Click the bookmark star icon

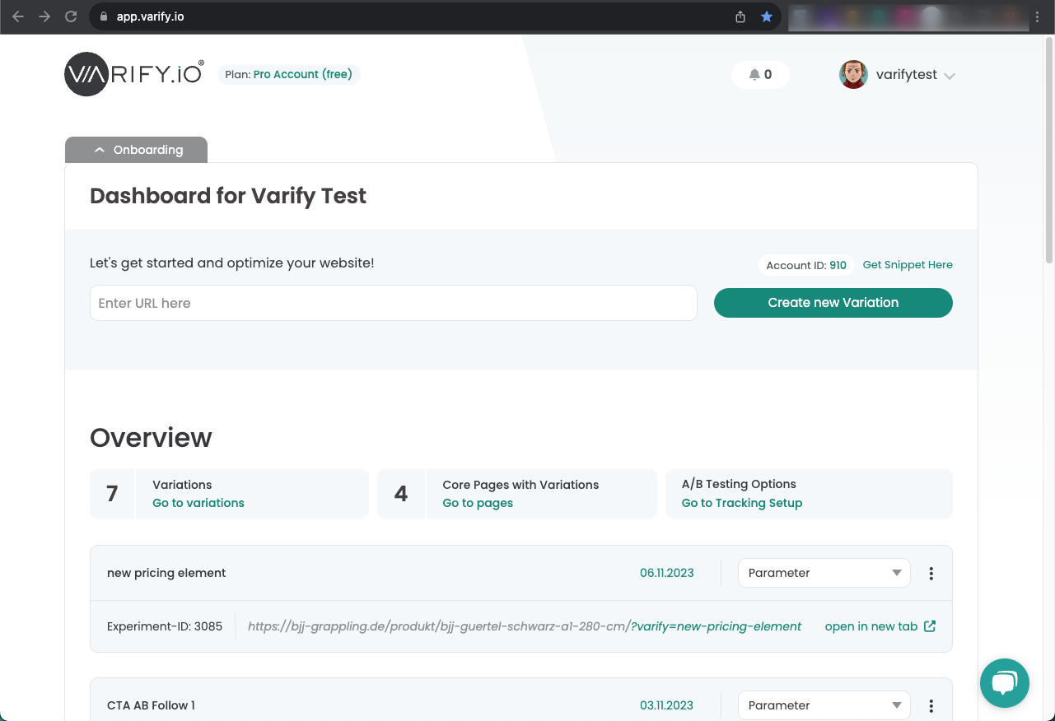(x=767, y=16)
